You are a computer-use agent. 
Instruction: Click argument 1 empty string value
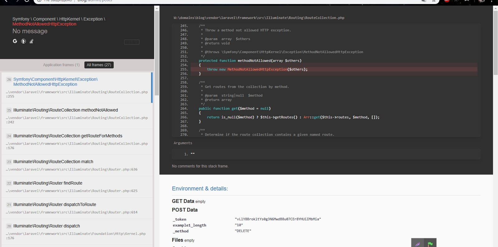pos(192,154)
